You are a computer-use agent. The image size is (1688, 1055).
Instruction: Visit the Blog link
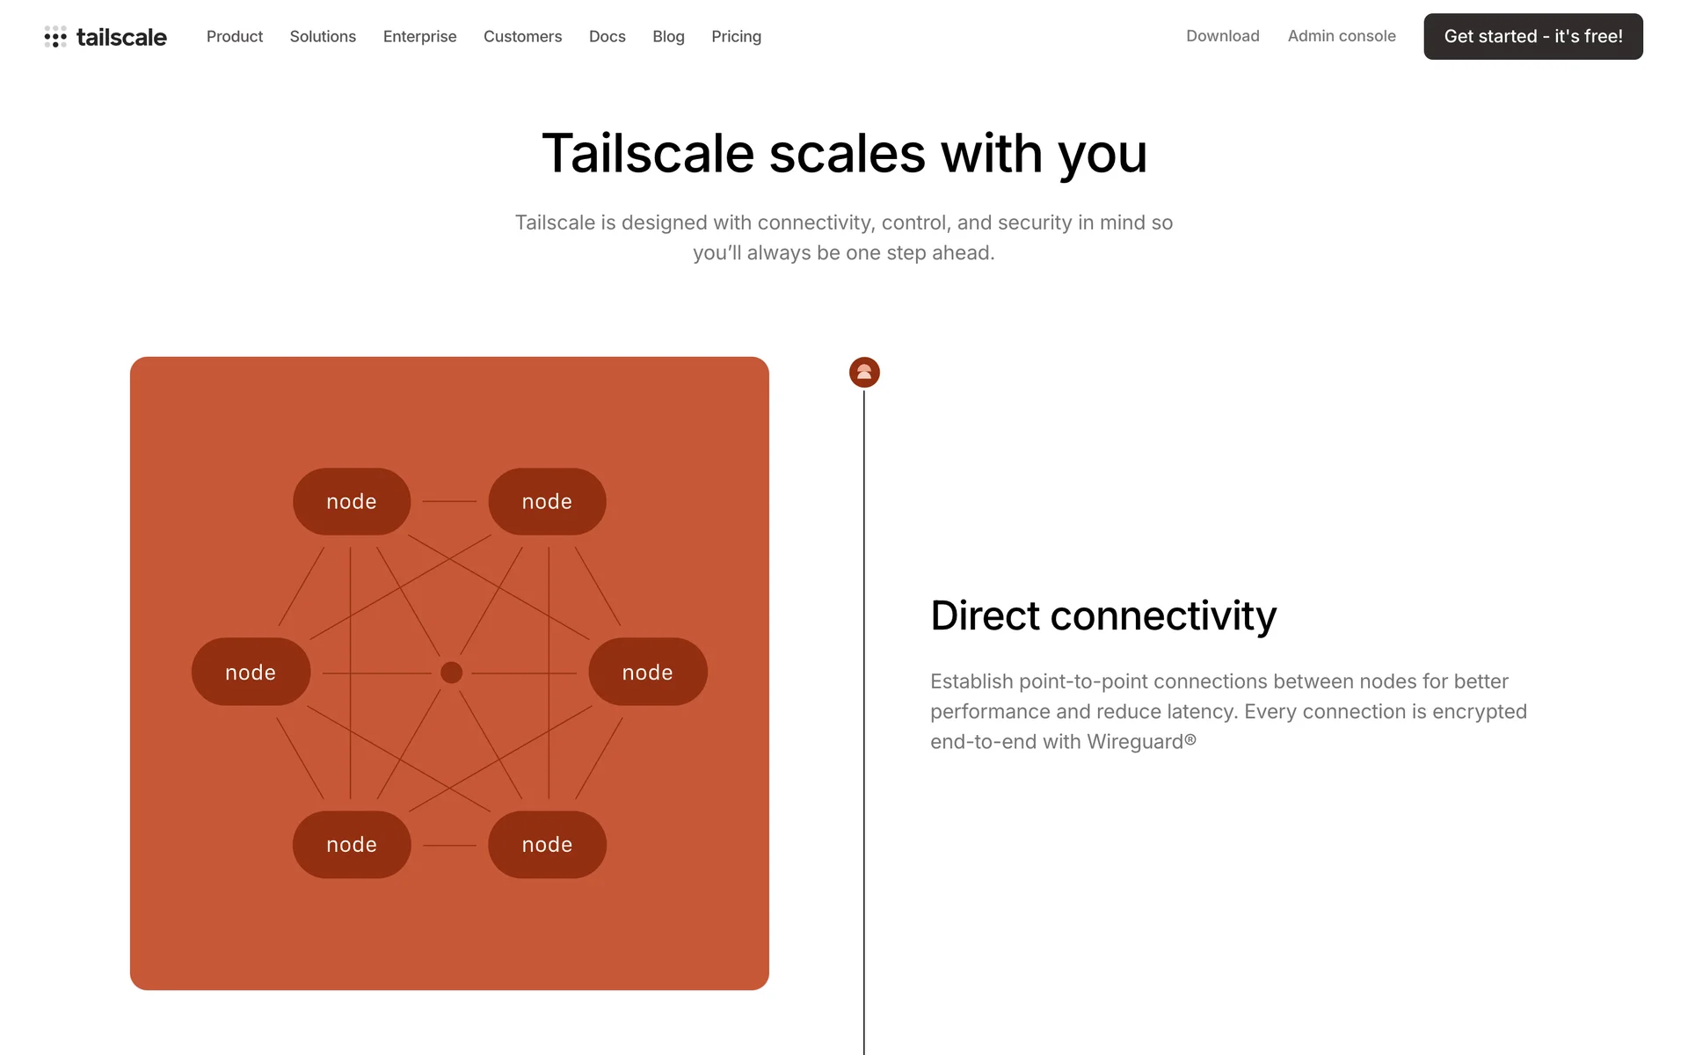pos(668,37)
